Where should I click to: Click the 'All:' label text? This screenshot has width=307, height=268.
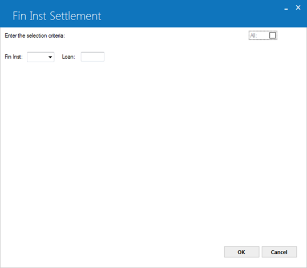tap(253, 35)
